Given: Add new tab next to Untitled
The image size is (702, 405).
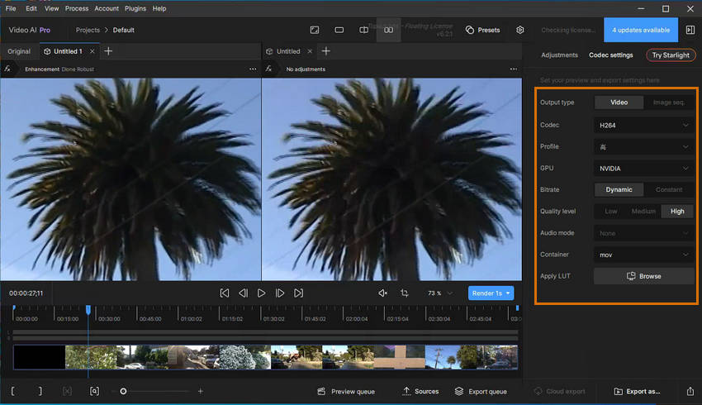Looking at the screenshot, I should click(326, 51).
